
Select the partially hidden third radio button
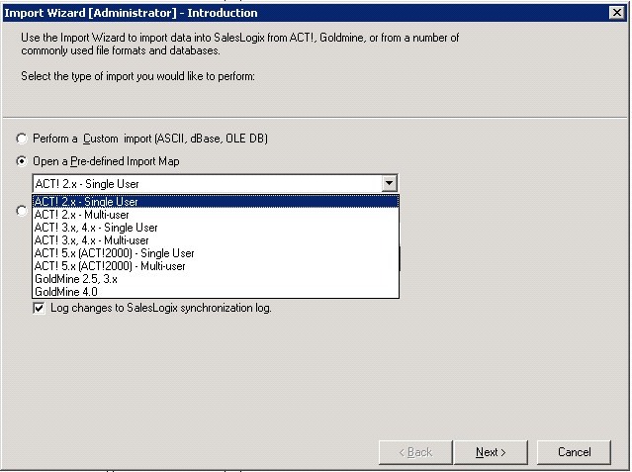click(x=22, y=211)
